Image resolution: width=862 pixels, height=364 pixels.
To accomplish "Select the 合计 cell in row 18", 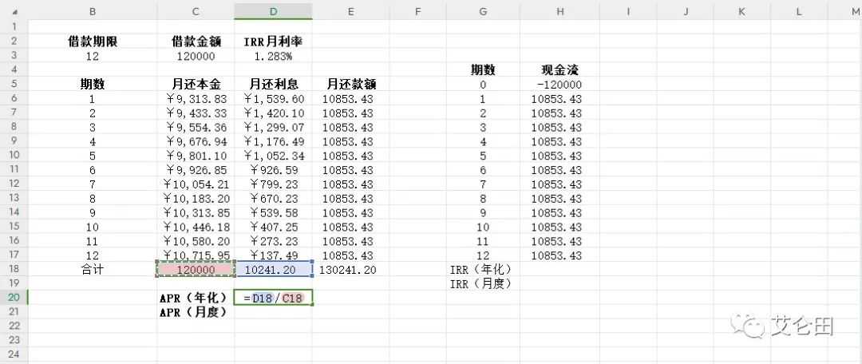I will (x=93, y=270).
